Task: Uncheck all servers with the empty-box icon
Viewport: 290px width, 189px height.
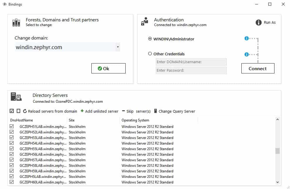Action: click(18, 111)
